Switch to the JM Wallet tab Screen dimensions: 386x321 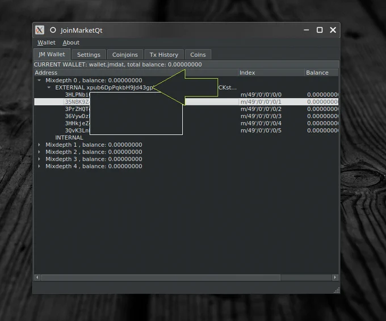click(52, 54)
